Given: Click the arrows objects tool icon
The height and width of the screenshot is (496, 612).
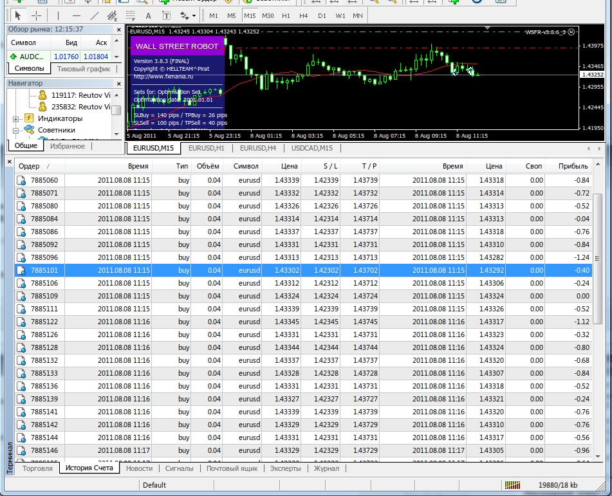Looking at the screenshot, I should tap(184, 15).
